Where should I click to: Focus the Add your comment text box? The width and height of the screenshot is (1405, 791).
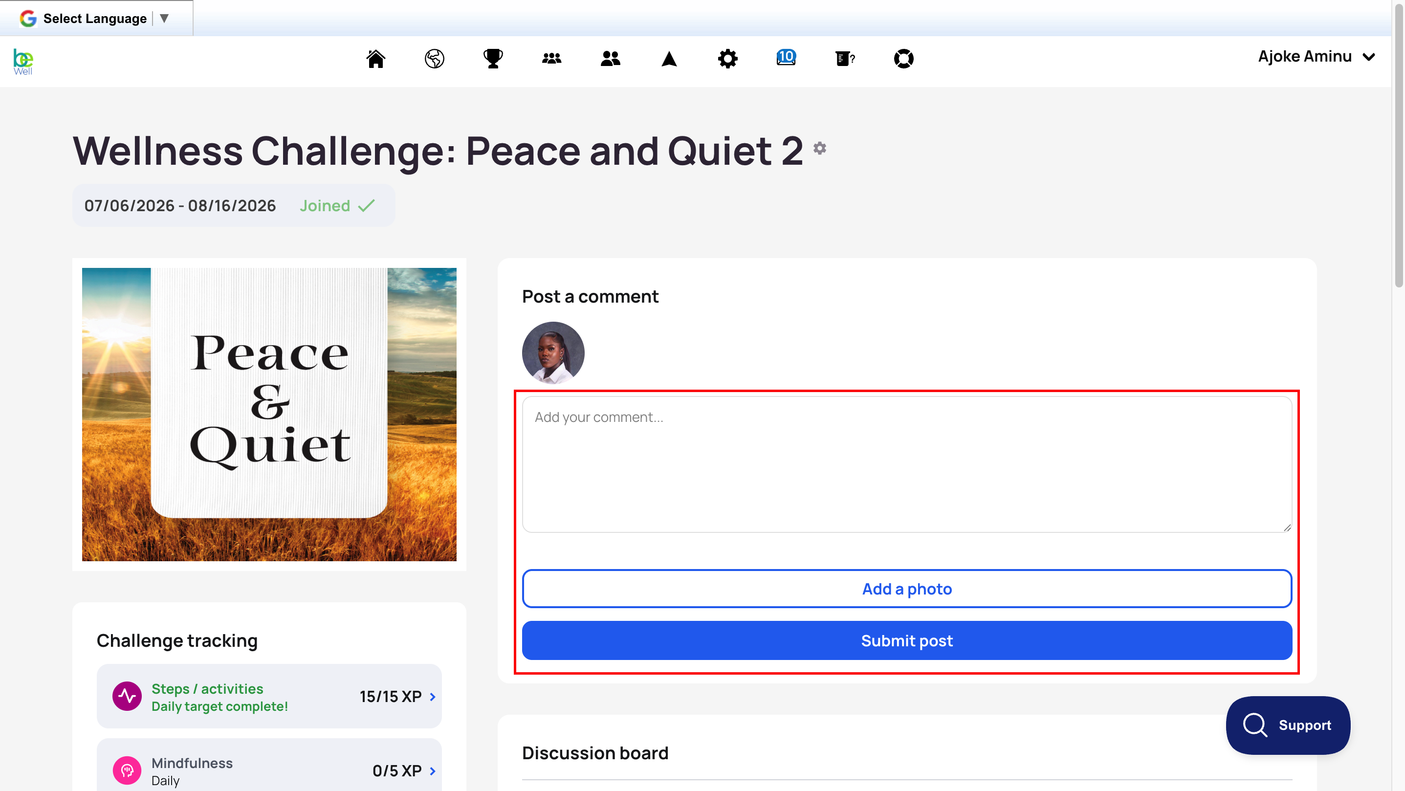tap(906, 464)
